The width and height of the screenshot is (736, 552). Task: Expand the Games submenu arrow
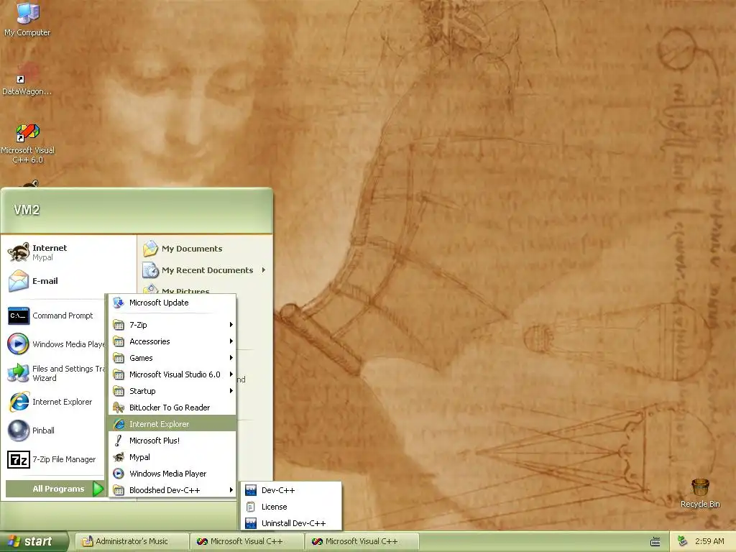click(x=231, y=358)
